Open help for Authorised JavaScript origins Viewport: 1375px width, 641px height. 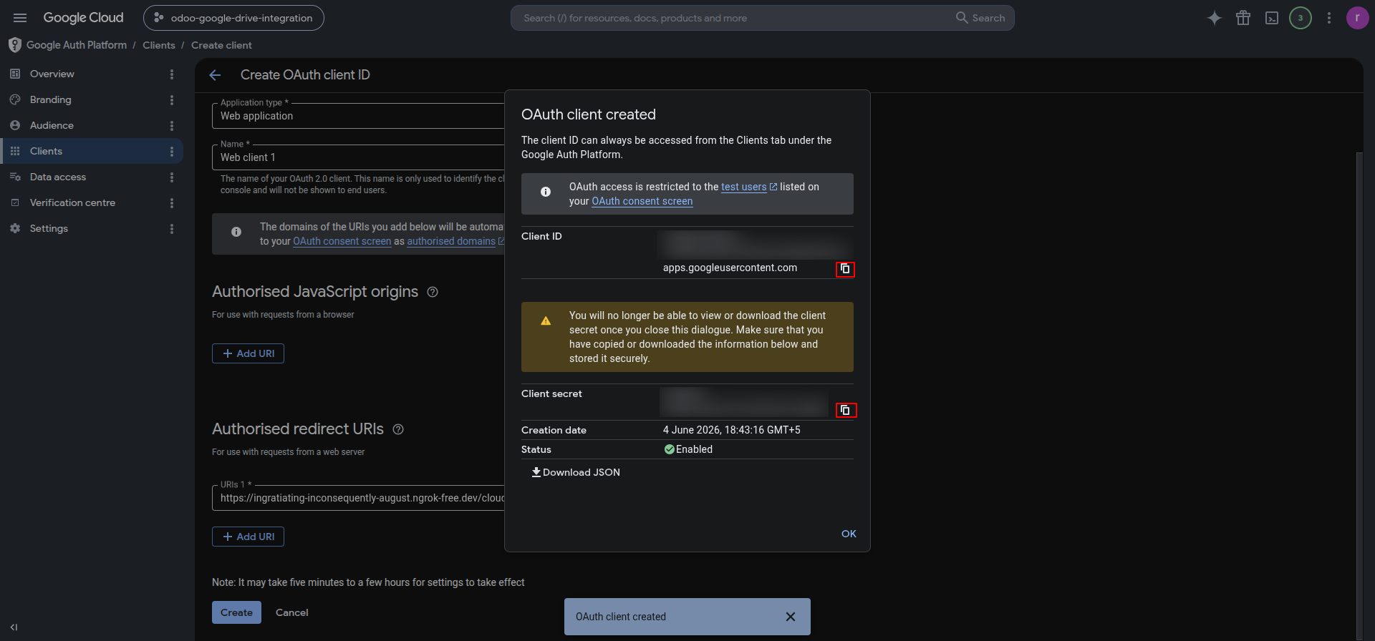click(x=433, y=292)
